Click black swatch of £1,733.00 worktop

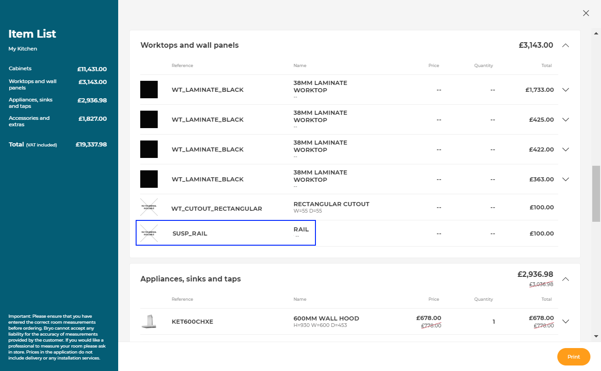pyautogui.click(x=149, y=90)
